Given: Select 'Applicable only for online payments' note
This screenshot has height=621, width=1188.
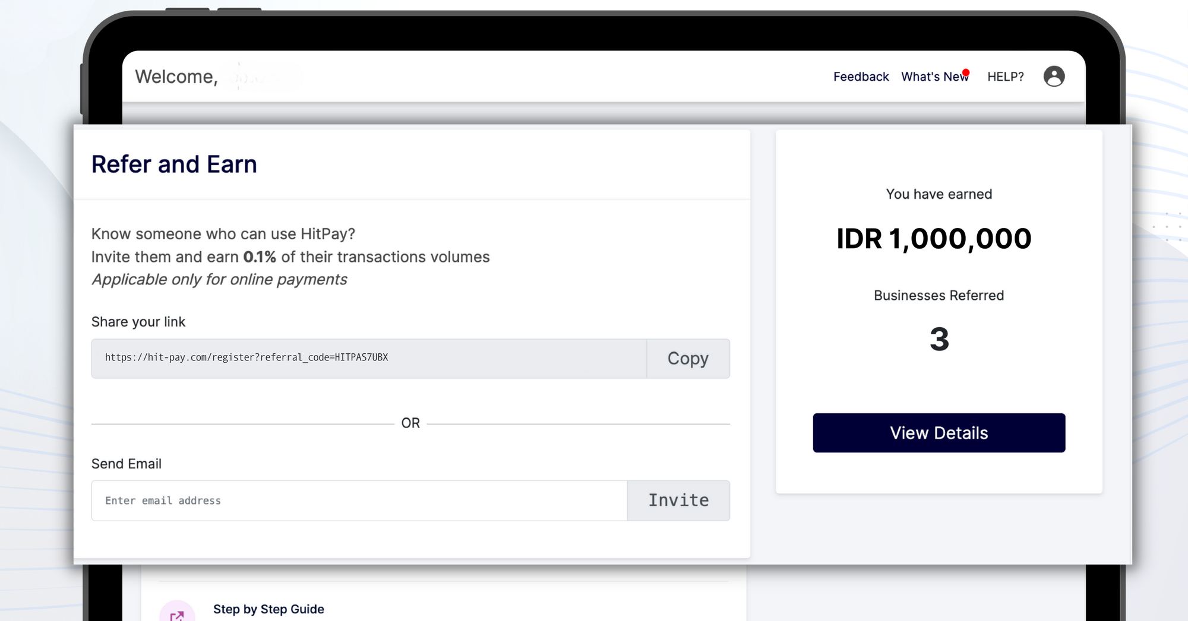Looking at the screenshot, I should [219, 280].
